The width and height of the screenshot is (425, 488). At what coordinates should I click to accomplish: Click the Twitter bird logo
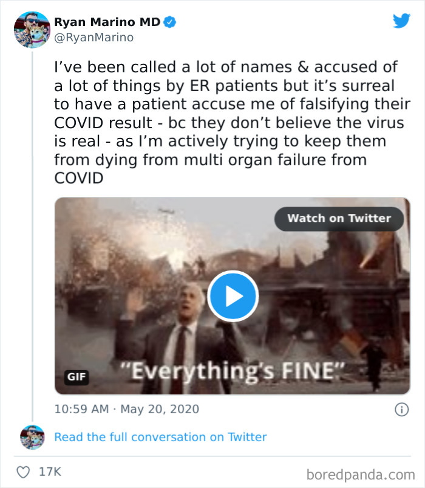point(401,21)
